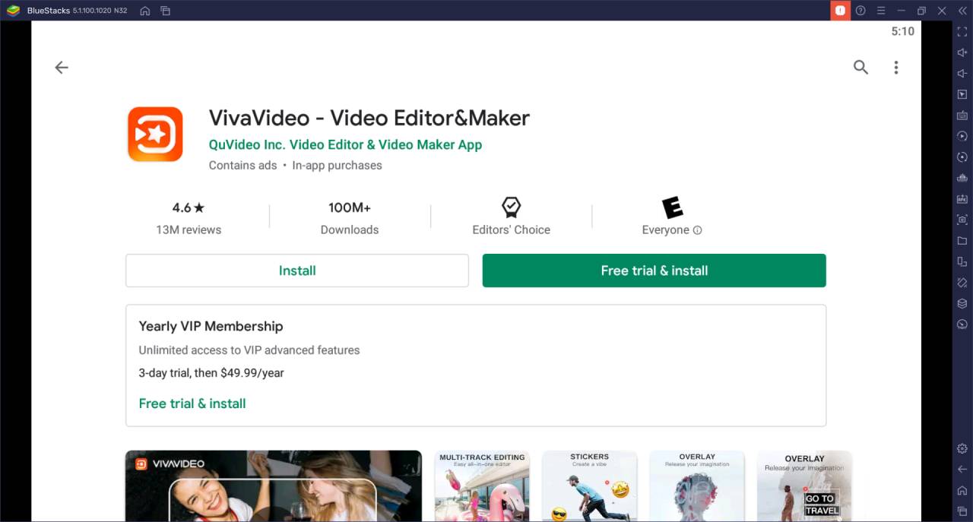
Task: Collapse the BlueStacks sidebar with double chevron
Action: [x=962, y=11]
